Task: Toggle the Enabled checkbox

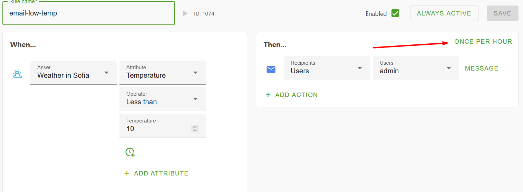Action: coord(395,13)
